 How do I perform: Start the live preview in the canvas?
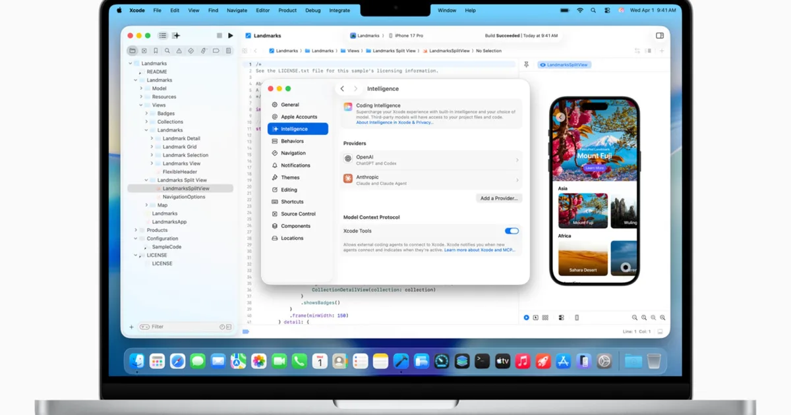(x=526, y=318)
